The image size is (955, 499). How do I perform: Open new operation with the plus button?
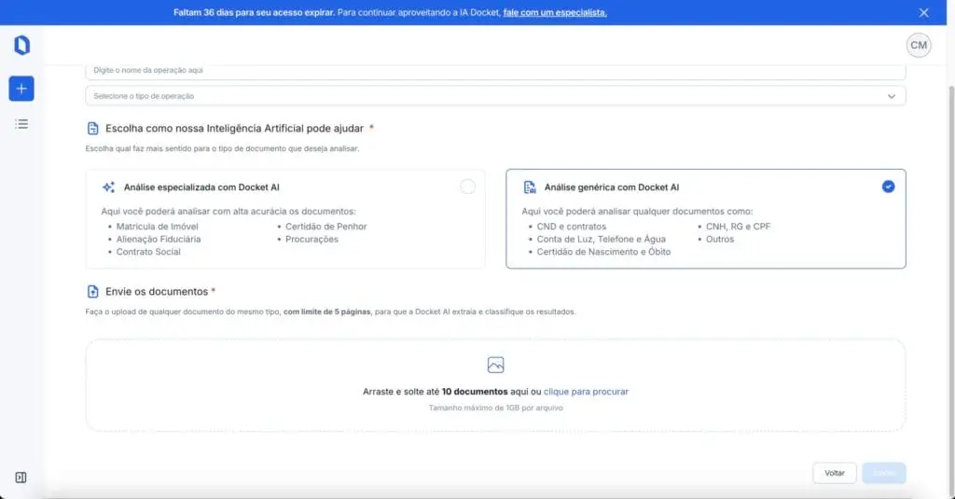pos(21,89)
